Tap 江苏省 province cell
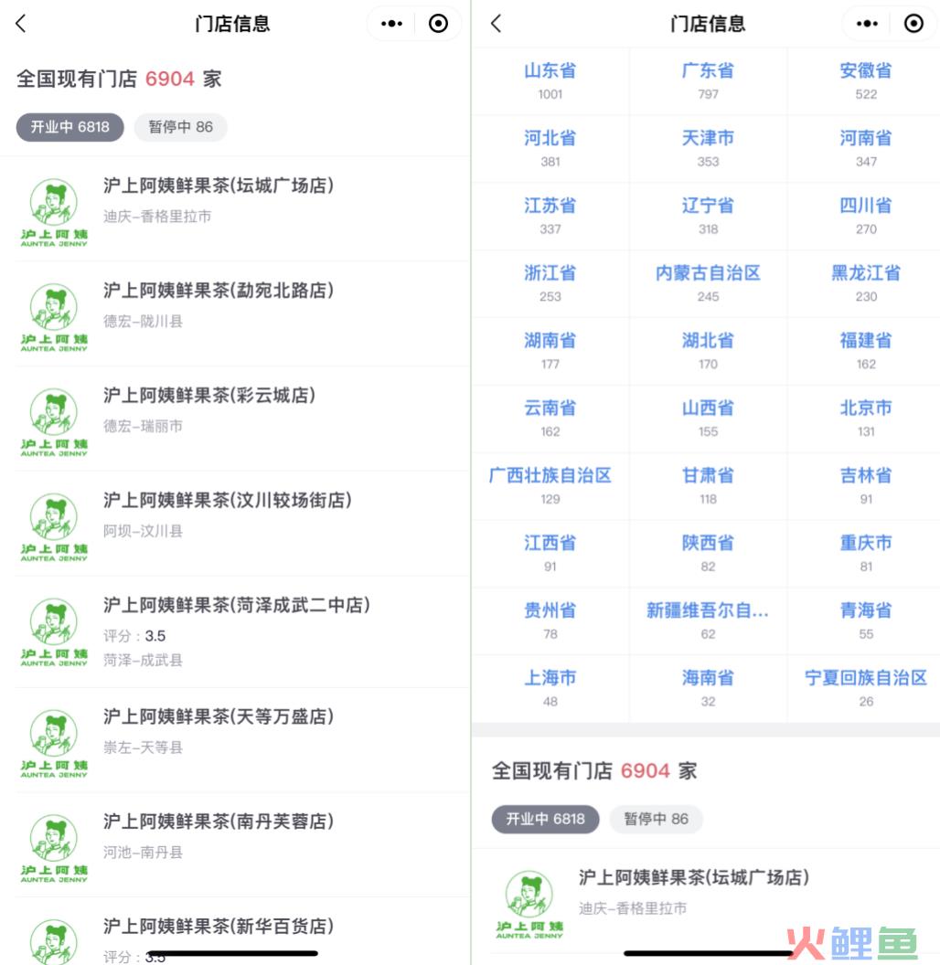Image resolution: width=940 pixels, height=965 pixels. coord(550,216)
